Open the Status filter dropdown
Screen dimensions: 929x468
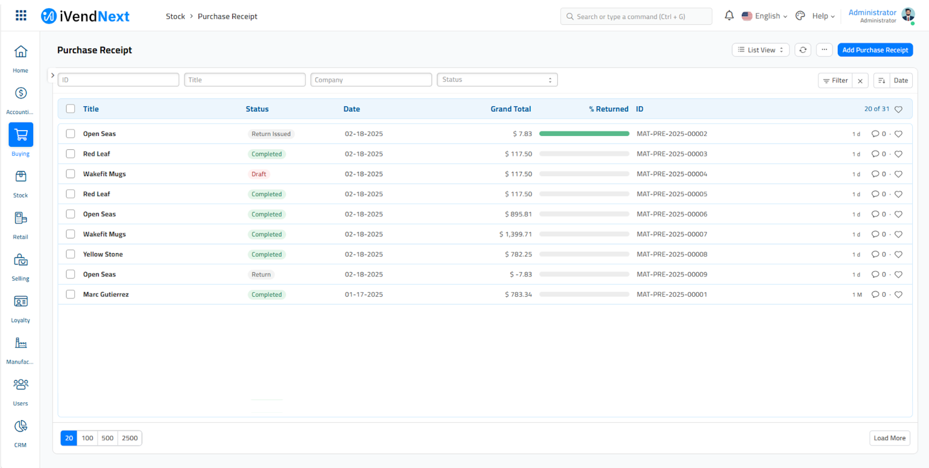pyautogui.click(x=497, y=80)
